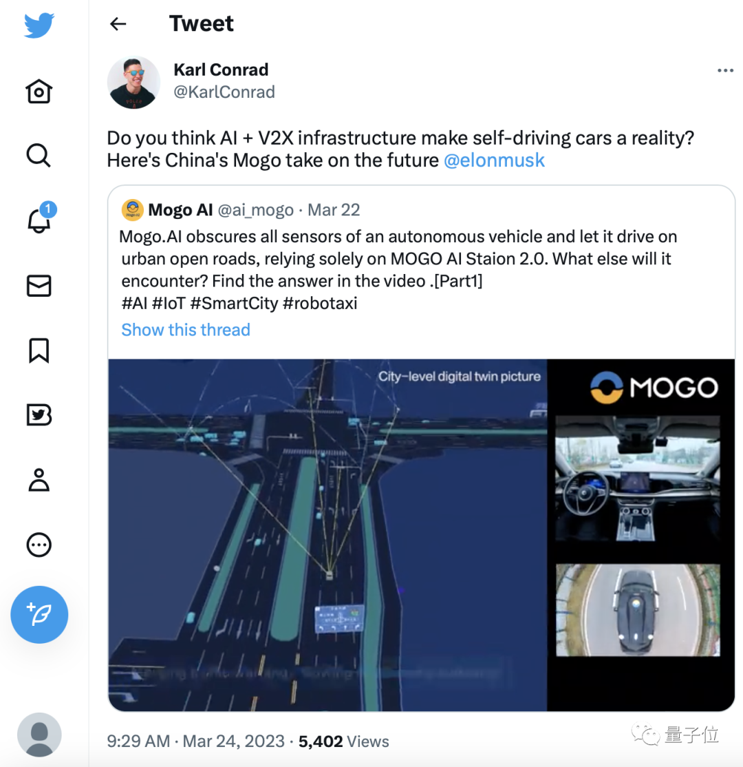Open the Explore search icon
The width and height of the screenshot is (743, 767).
tap(38, 156)
